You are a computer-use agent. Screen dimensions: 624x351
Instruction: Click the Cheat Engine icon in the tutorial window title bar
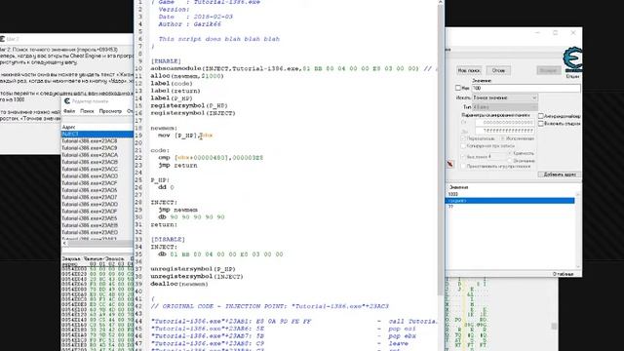coord(2,39)
